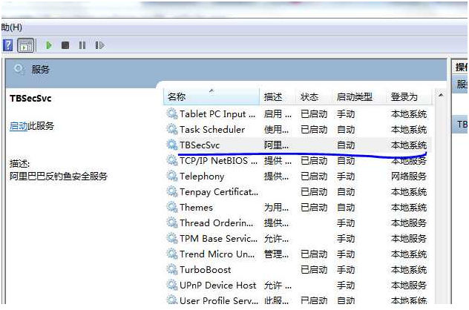This screenshot has width=469, height=310.
Task: Select the Tenpay Certificat... service name
Action: point(219,192)
